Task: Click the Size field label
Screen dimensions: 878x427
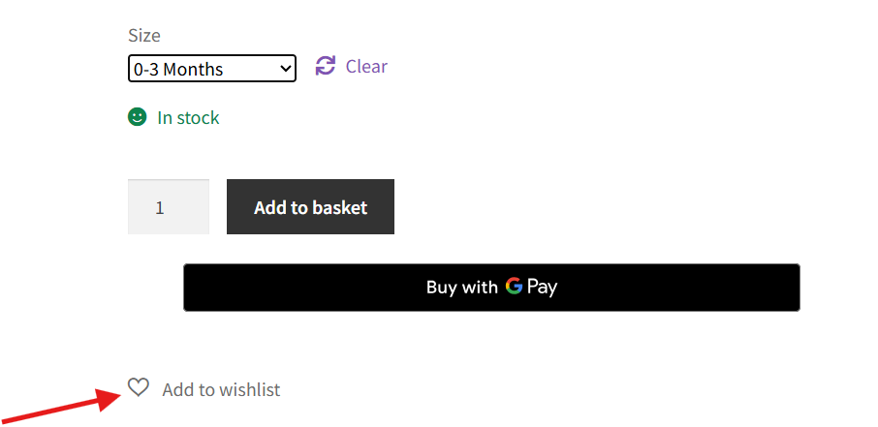Action: click(144, 36)
